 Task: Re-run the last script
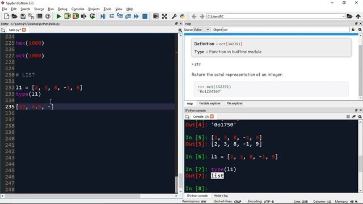(92, 16)
